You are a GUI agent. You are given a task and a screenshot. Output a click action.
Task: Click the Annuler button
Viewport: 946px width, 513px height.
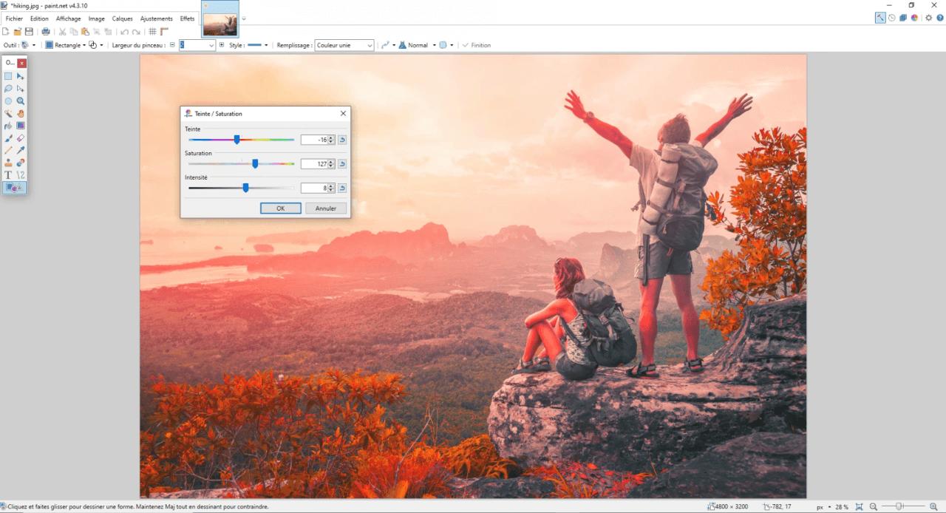[x=325, y=208]
